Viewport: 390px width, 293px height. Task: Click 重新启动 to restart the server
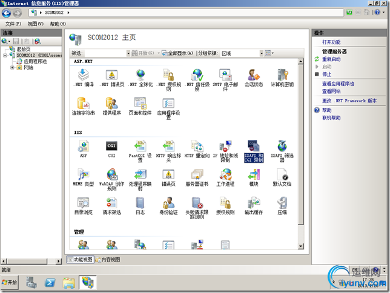331,59
